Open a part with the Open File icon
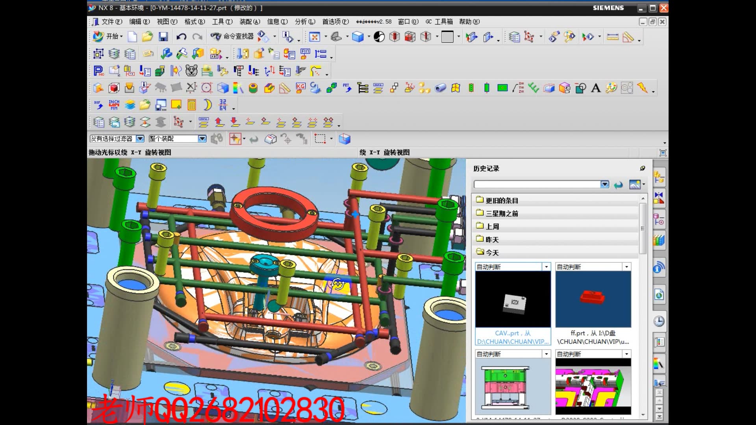The width and height of the screenshot is (756, 425). click(147, 37)
